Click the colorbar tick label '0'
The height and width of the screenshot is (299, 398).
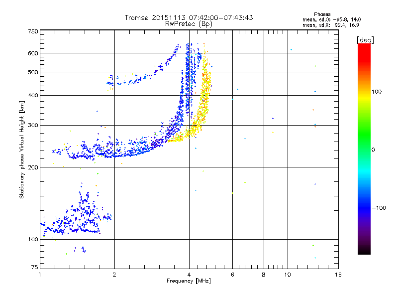click(x=373, y=150)
